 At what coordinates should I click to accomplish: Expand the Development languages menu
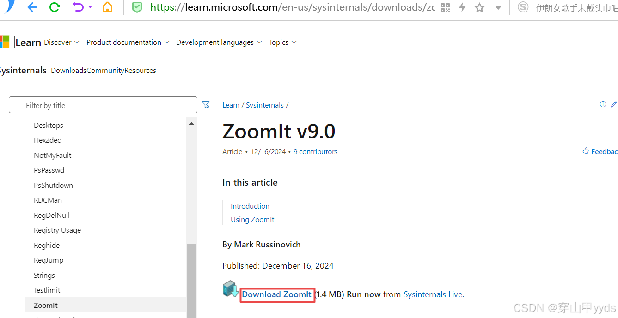click(219, 42)
